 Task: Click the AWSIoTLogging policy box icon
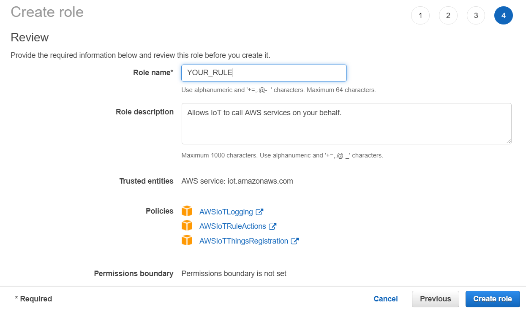(187, 211)
